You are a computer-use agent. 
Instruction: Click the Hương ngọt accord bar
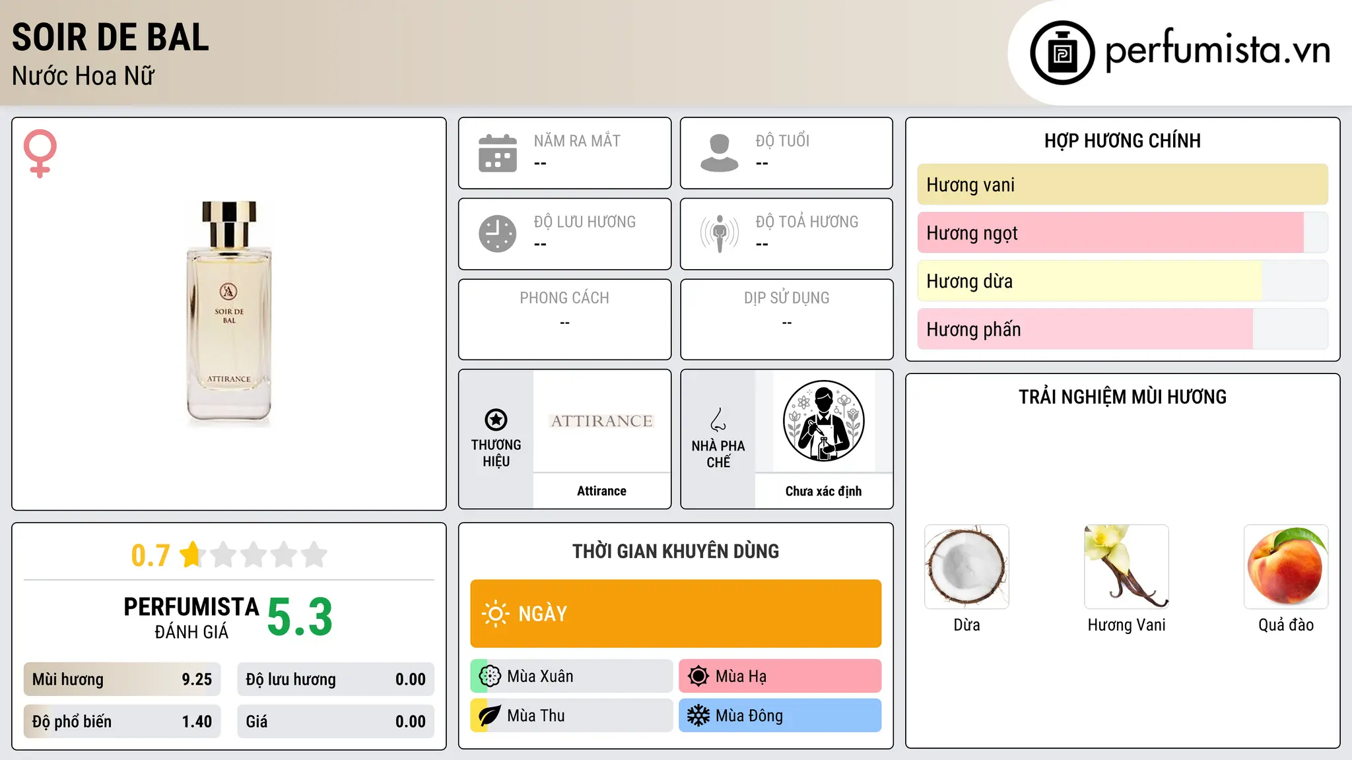pos(1123,233)
